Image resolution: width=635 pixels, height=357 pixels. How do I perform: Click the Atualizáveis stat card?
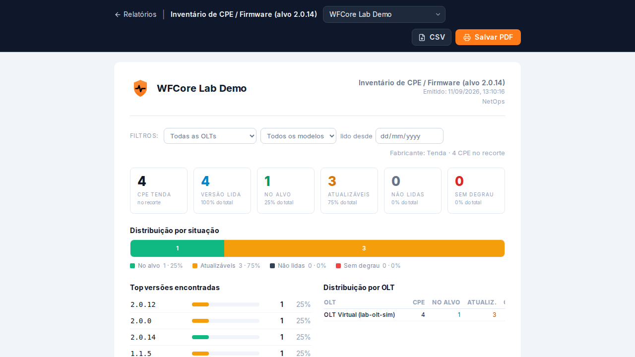click(349, 190)
